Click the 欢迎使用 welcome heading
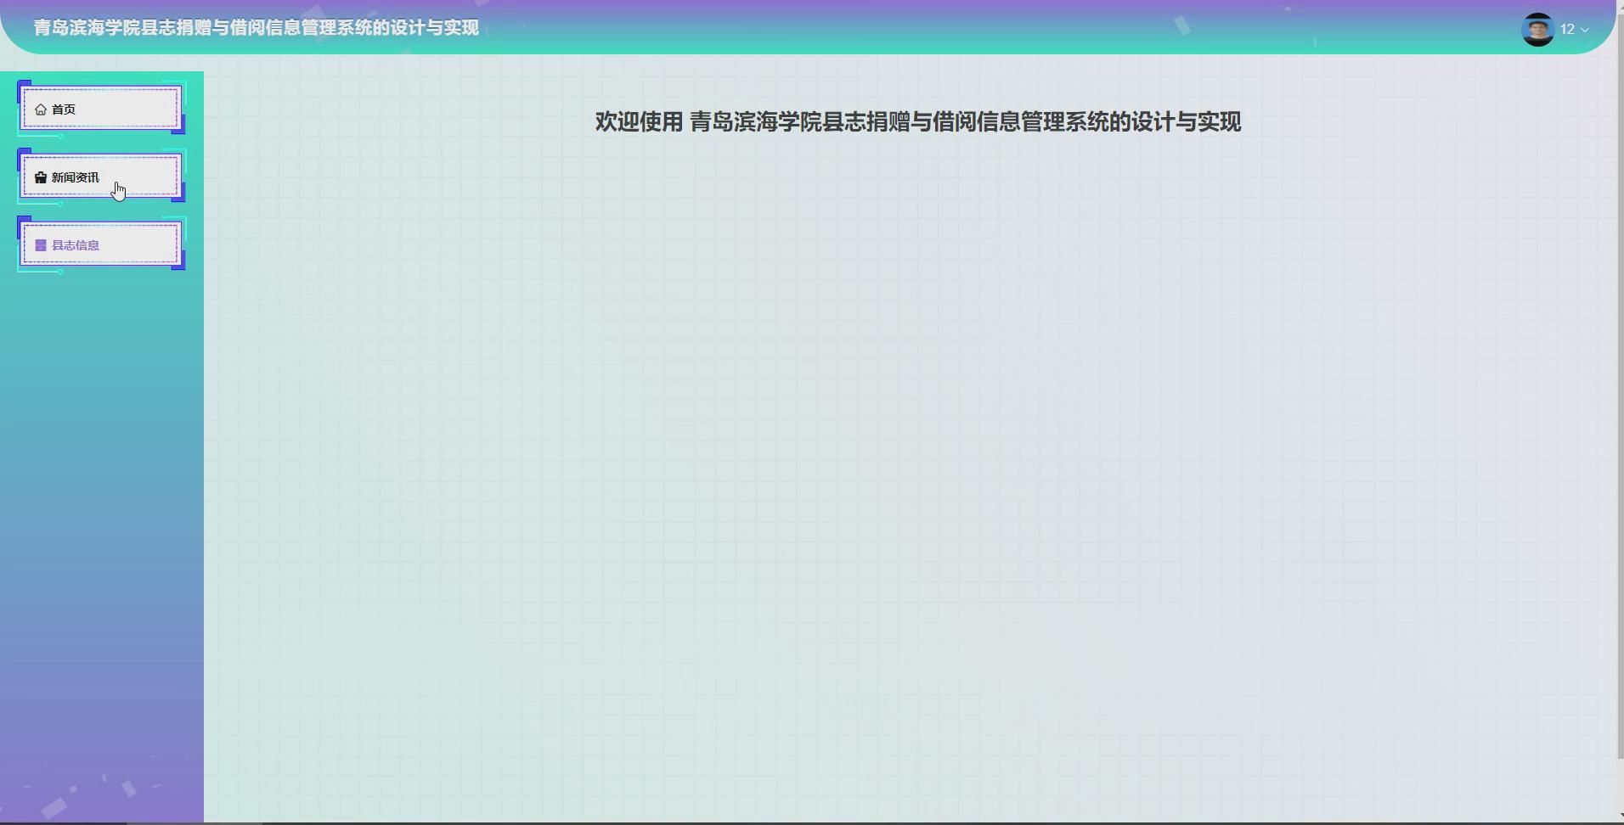This screenshot has height=825, width=1624. 918,122
